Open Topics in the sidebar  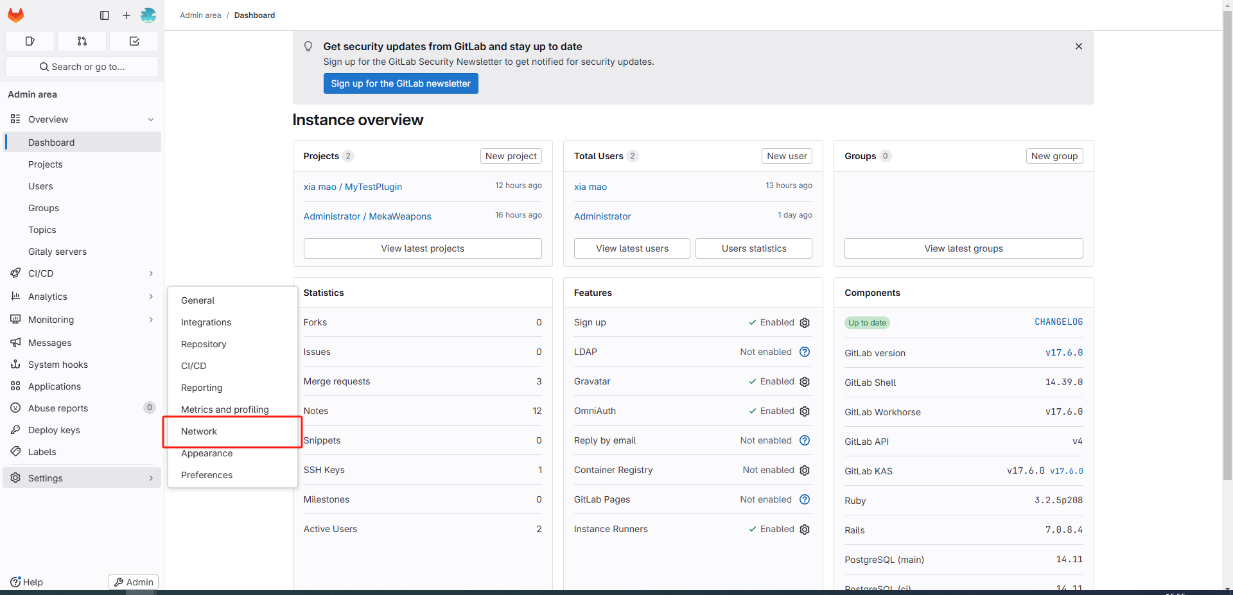[x=82, y=230]
